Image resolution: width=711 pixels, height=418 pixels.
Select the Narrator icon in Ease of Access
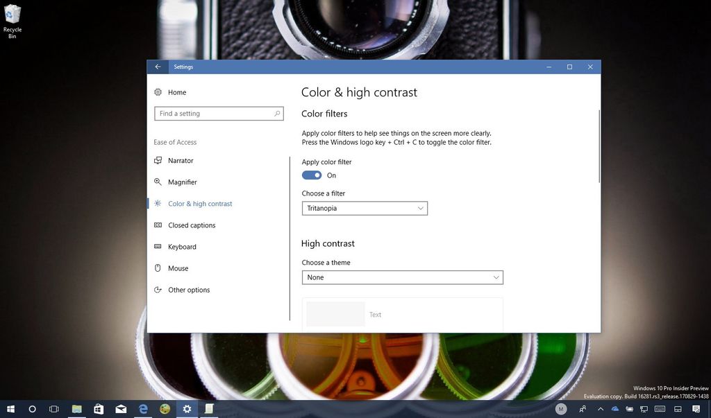click(160, 160)
